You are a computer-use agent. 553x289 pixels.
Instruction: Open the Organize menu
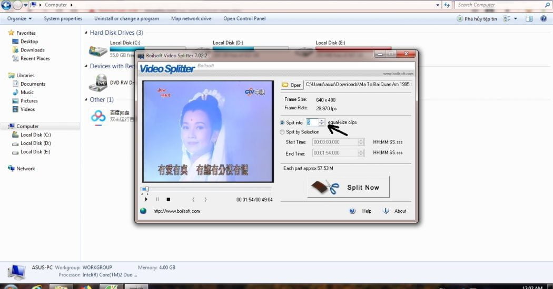coord(19,19)
